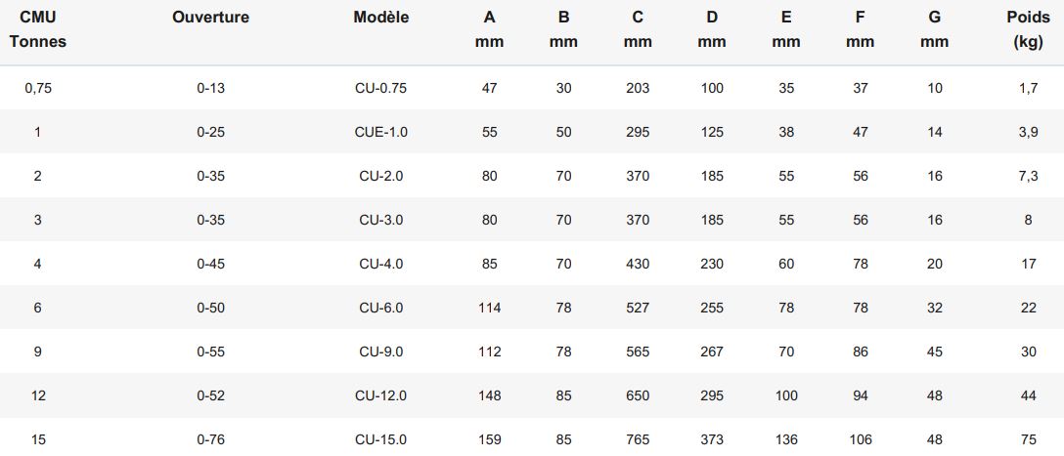Select the CU-4.0 model row
The height and width of the screenshot is (456, 1064).
tap(532, 264)
